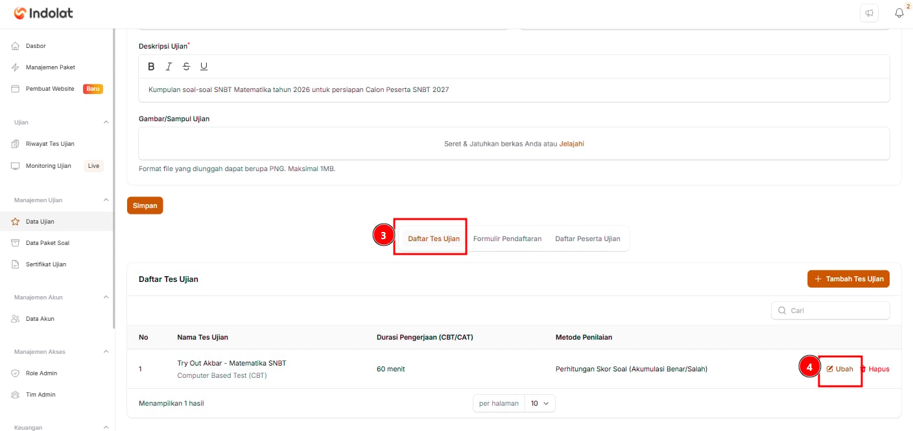Click the Simpan button
Viewport: 913px width, 431px height.
pyautogui.click(x=145, y=205)
